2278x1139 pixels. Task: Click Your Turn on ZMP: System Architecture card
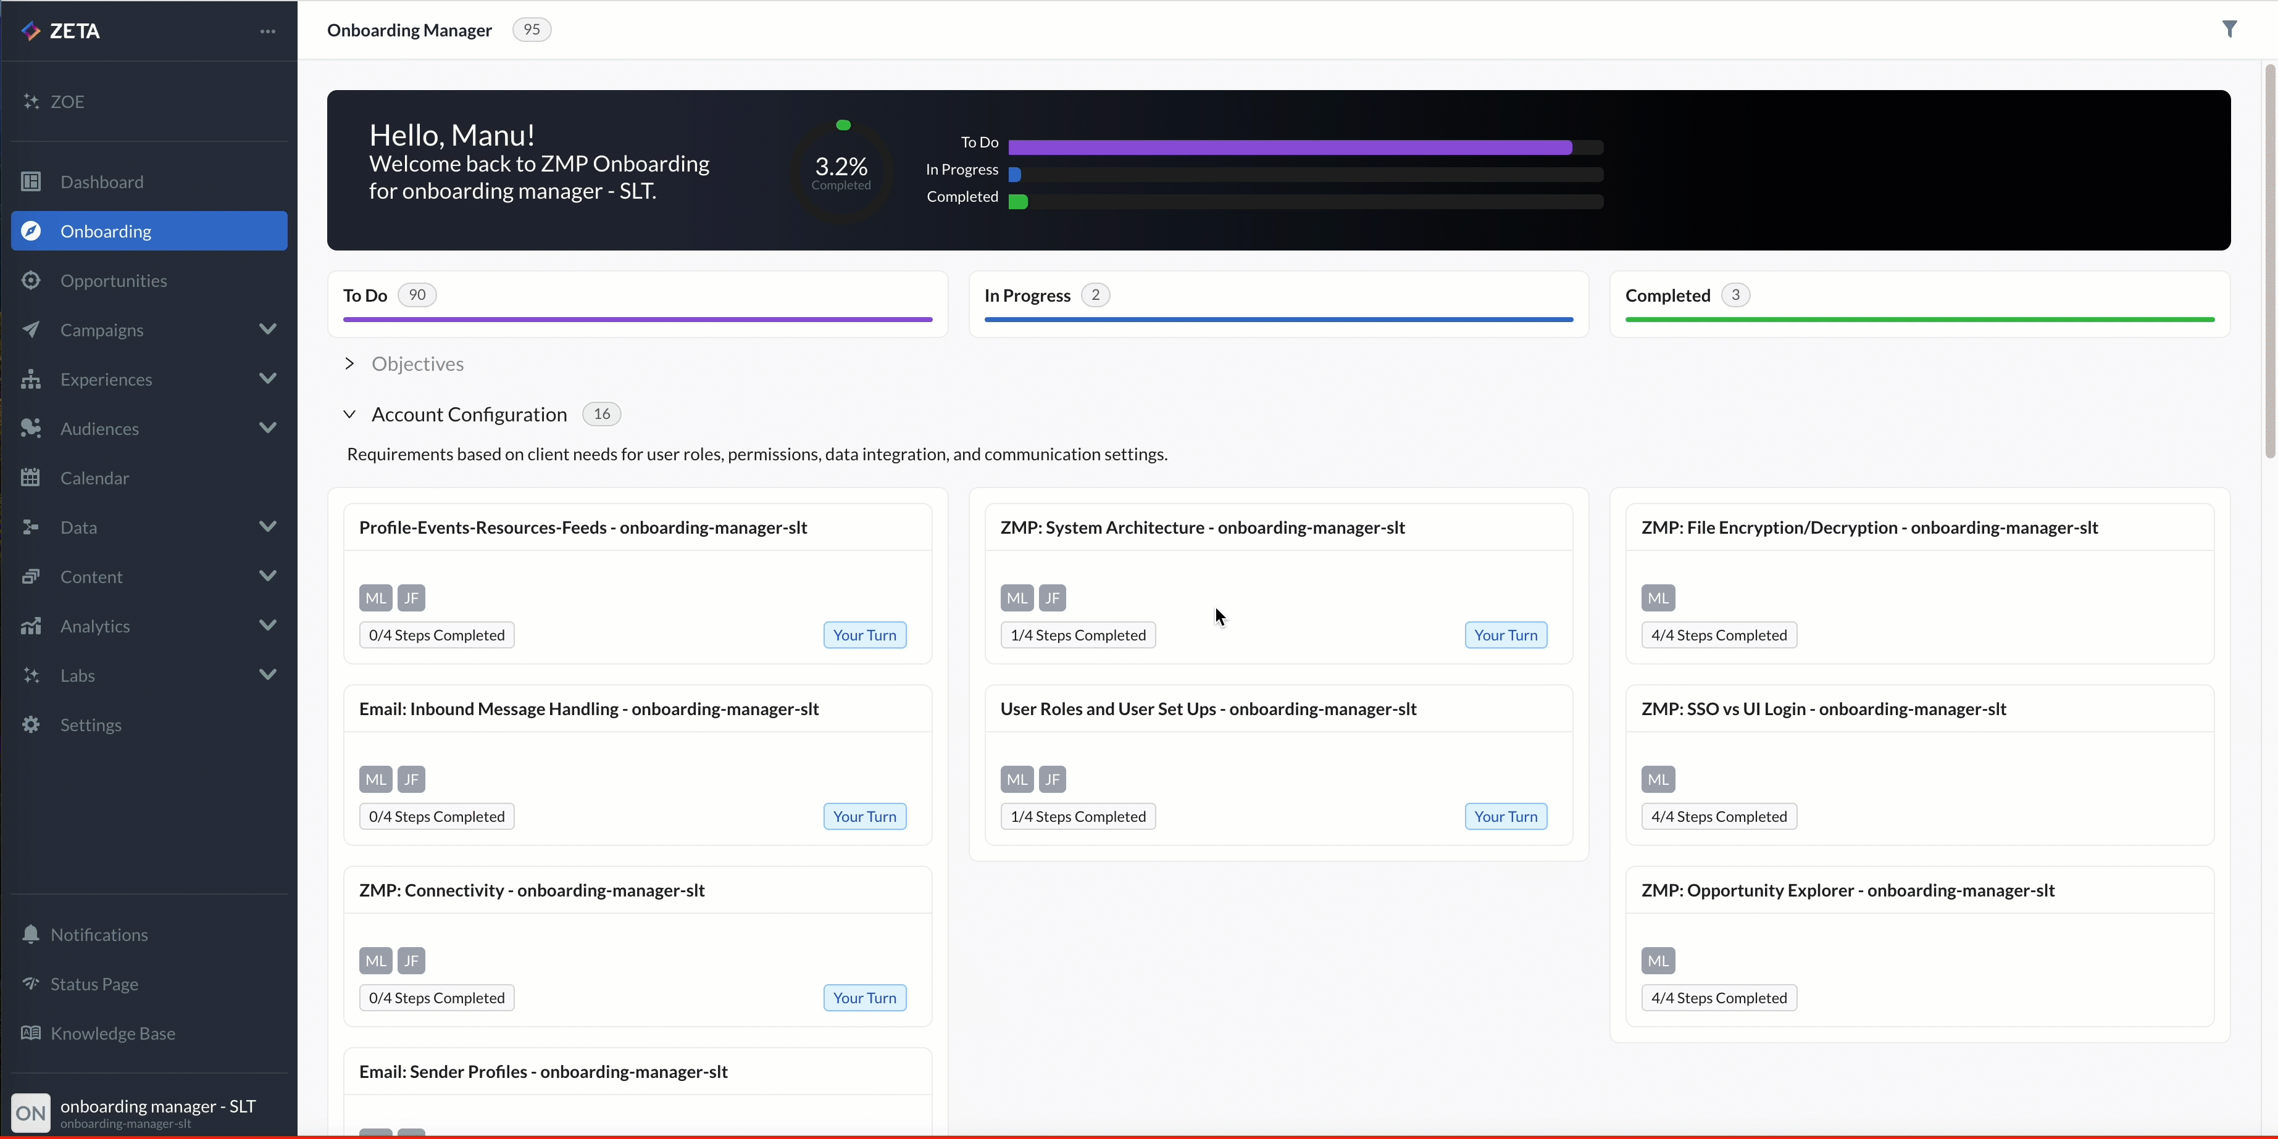pos(1505,636)
